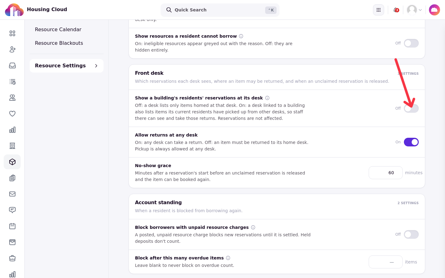The height and width of the screenshot is (278, 445).
Task: Toggle 'Show resources a resident cannot borrow'
Action: click(x=411, y=43)
